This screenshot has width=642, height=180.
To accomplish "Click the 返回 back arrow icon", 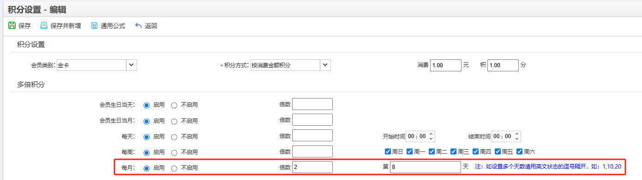I will tap(138, 26).
